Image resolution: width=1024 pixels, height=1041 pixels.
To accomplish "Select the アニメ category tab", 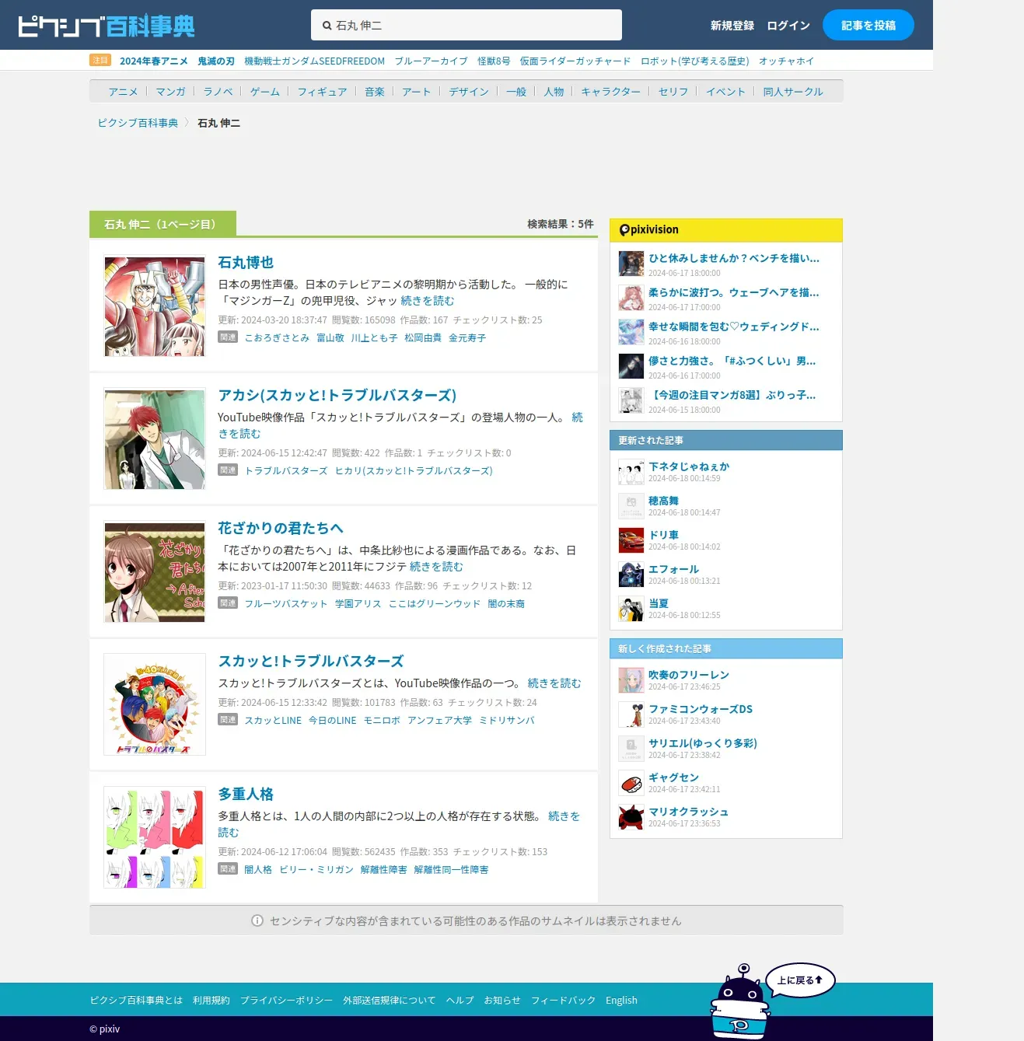I will click(x=123, y=92).
